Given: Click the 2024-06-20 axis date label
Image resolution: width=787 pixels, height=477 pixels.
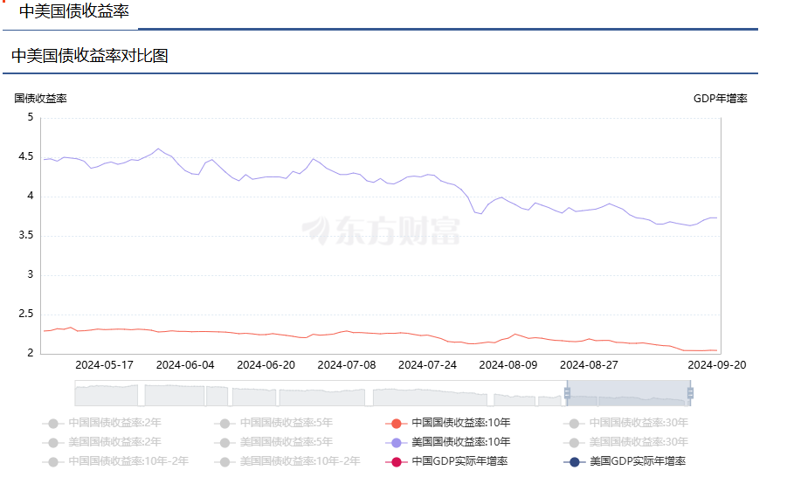Looking at the screenshot, I should [266, 365].
